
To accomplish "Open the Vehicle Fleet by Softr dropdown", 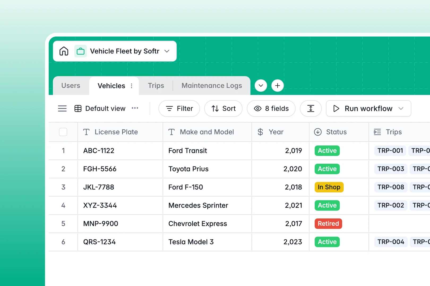I will [x=167, y=51].
